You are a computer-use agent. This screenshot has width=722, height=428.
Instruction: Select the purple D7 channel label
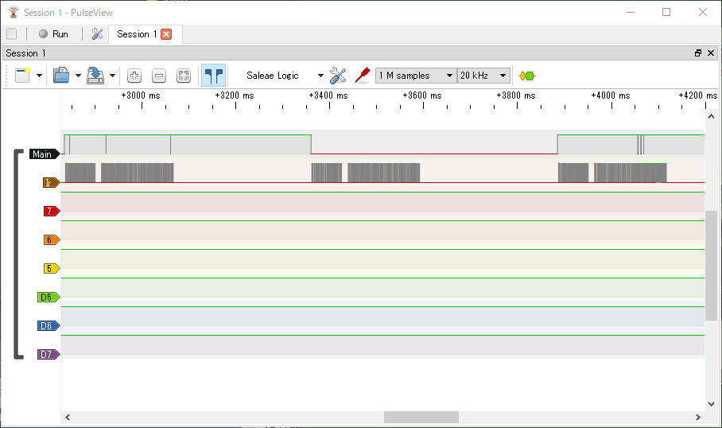[x=49, y=354]
